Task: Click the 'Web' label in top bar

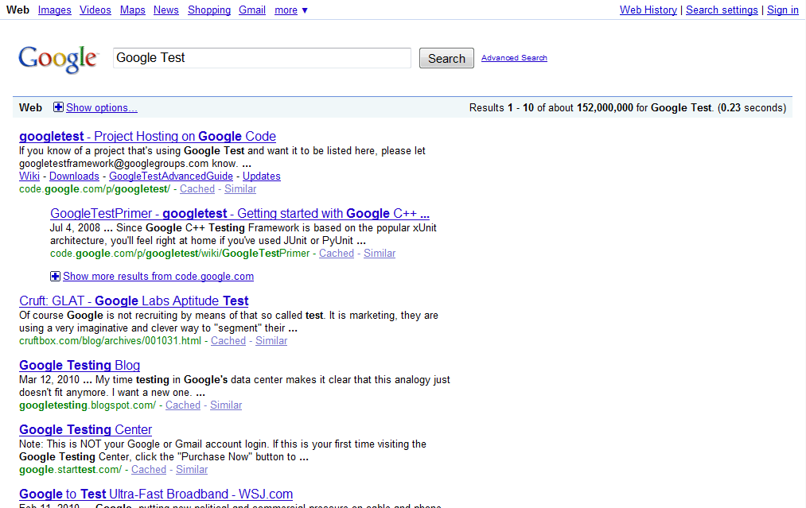Action: 18,10
